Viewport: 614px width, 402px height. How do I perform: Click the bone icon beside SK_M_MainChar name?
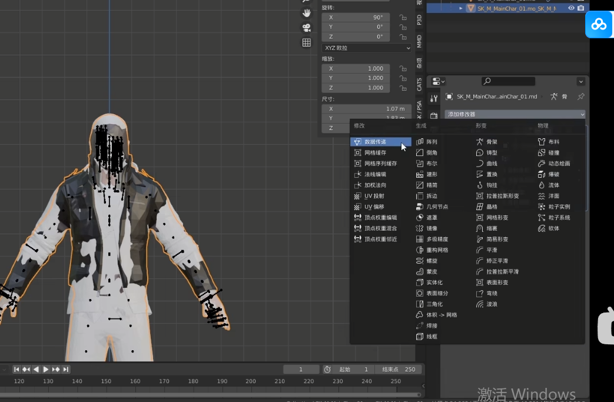coord(563,97)
